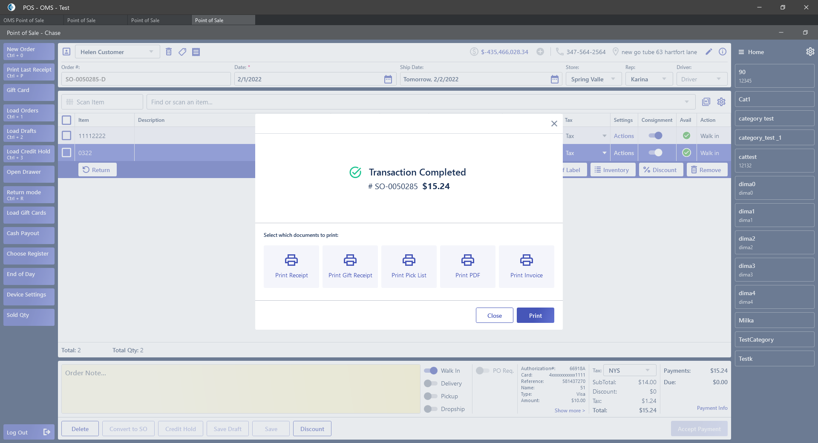The height and width of the screenshot is (443, 818).
Task: Open Actions for item 11112222
Action: pyautogui.click(x=624, y=136)
